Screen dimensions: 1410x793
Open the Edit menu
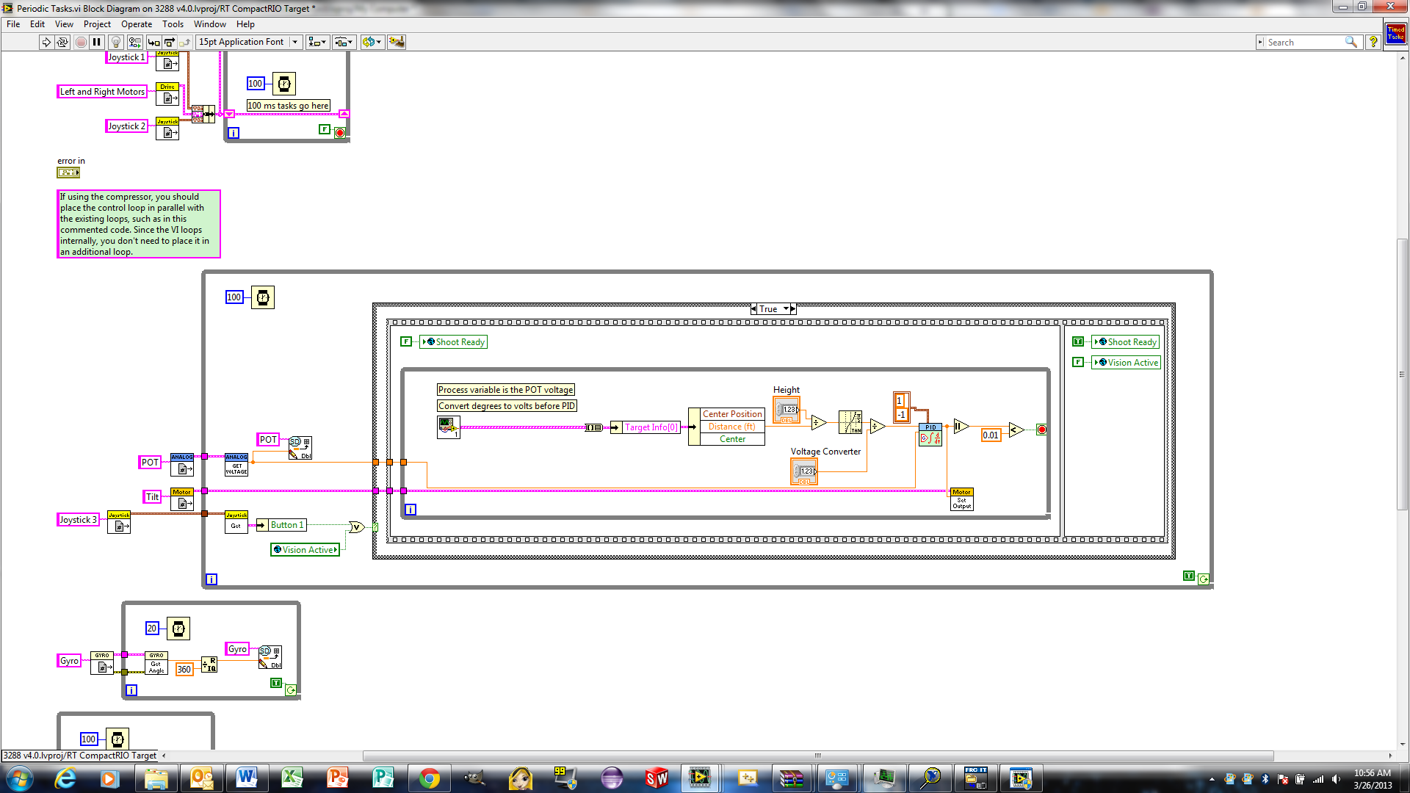pos(37,24)
